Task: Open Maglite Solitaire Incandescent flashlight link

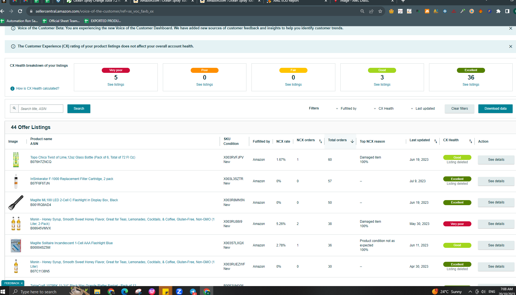Action: 71,243
